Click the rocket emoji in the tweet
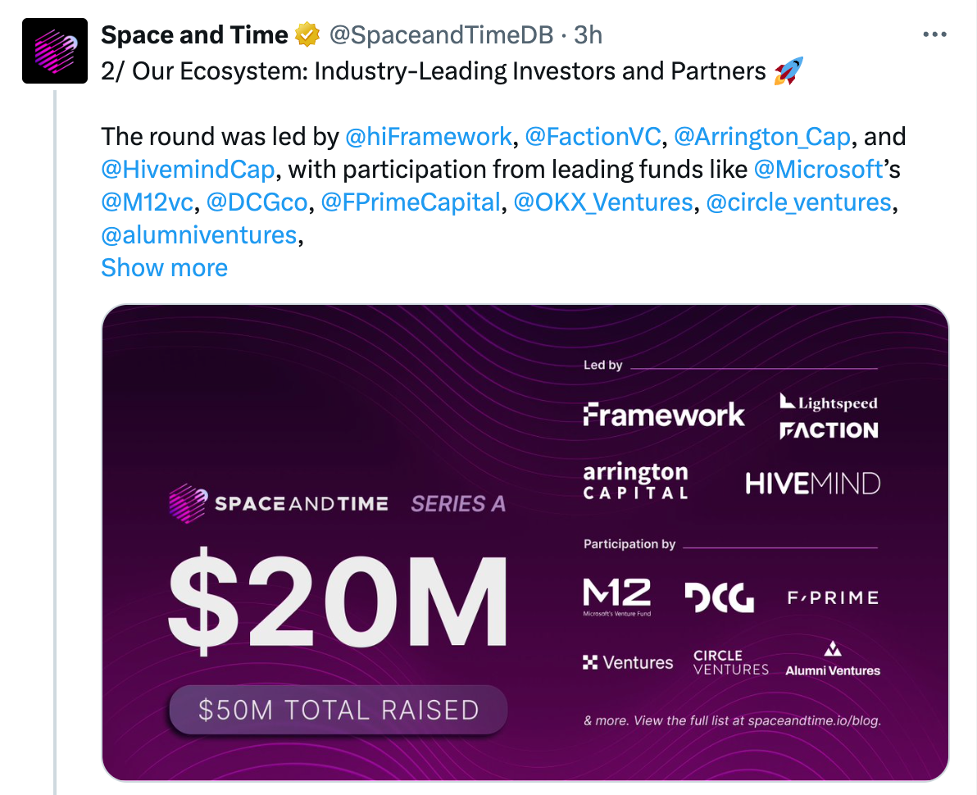This screenshot has height=795, width=977. (788, 71)
